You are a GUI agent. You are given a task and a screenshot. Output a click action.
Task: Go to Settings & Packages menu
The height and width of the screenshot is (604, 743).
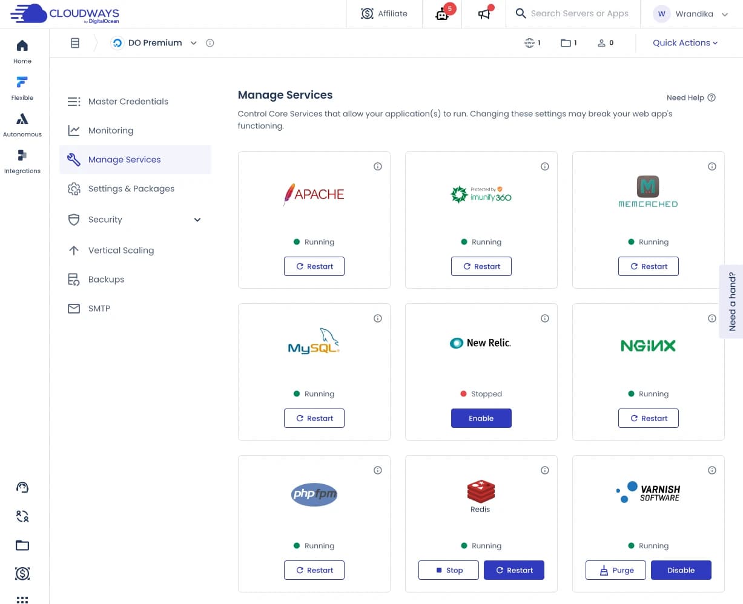(131, 189)
